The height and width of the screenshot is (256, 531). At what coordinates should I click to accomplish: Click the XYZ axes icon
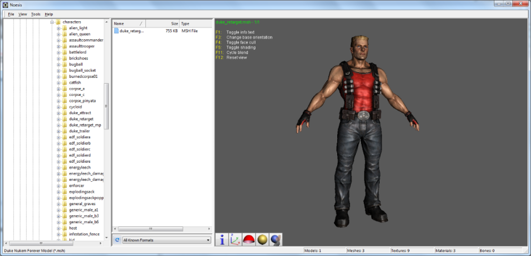(235, 240)
